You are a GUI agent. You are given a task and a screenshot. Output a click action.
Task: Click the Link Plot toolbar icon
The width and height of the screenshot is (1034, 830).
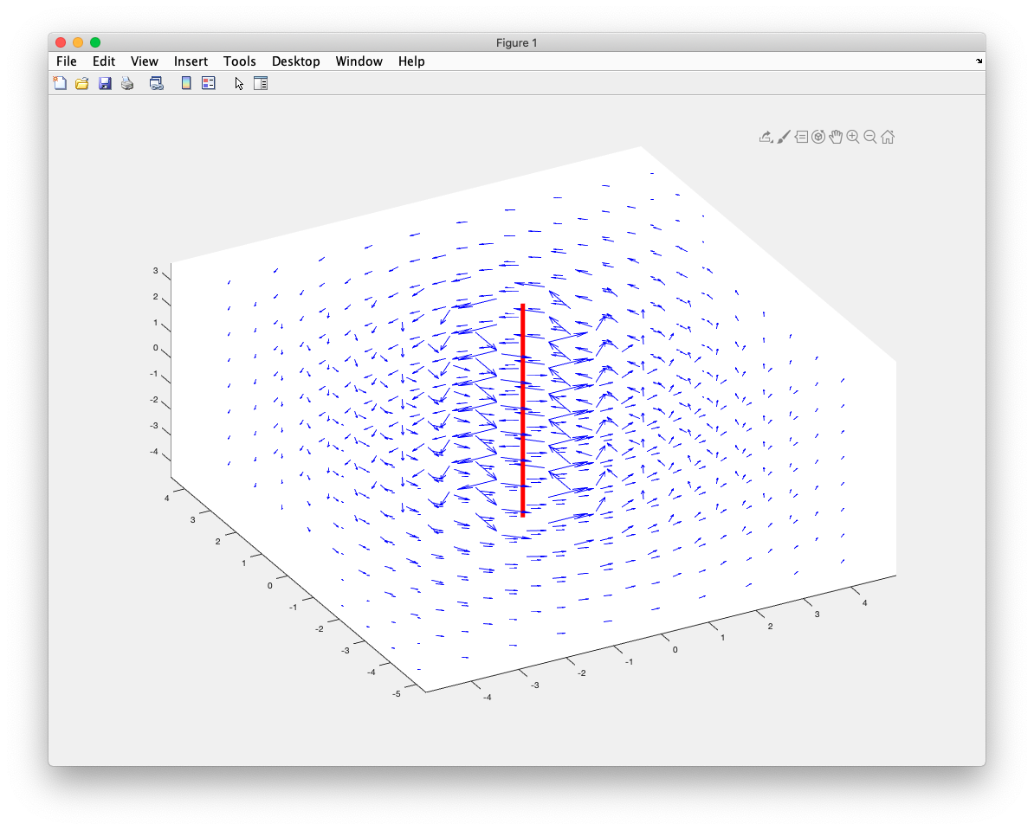(156, 83)
